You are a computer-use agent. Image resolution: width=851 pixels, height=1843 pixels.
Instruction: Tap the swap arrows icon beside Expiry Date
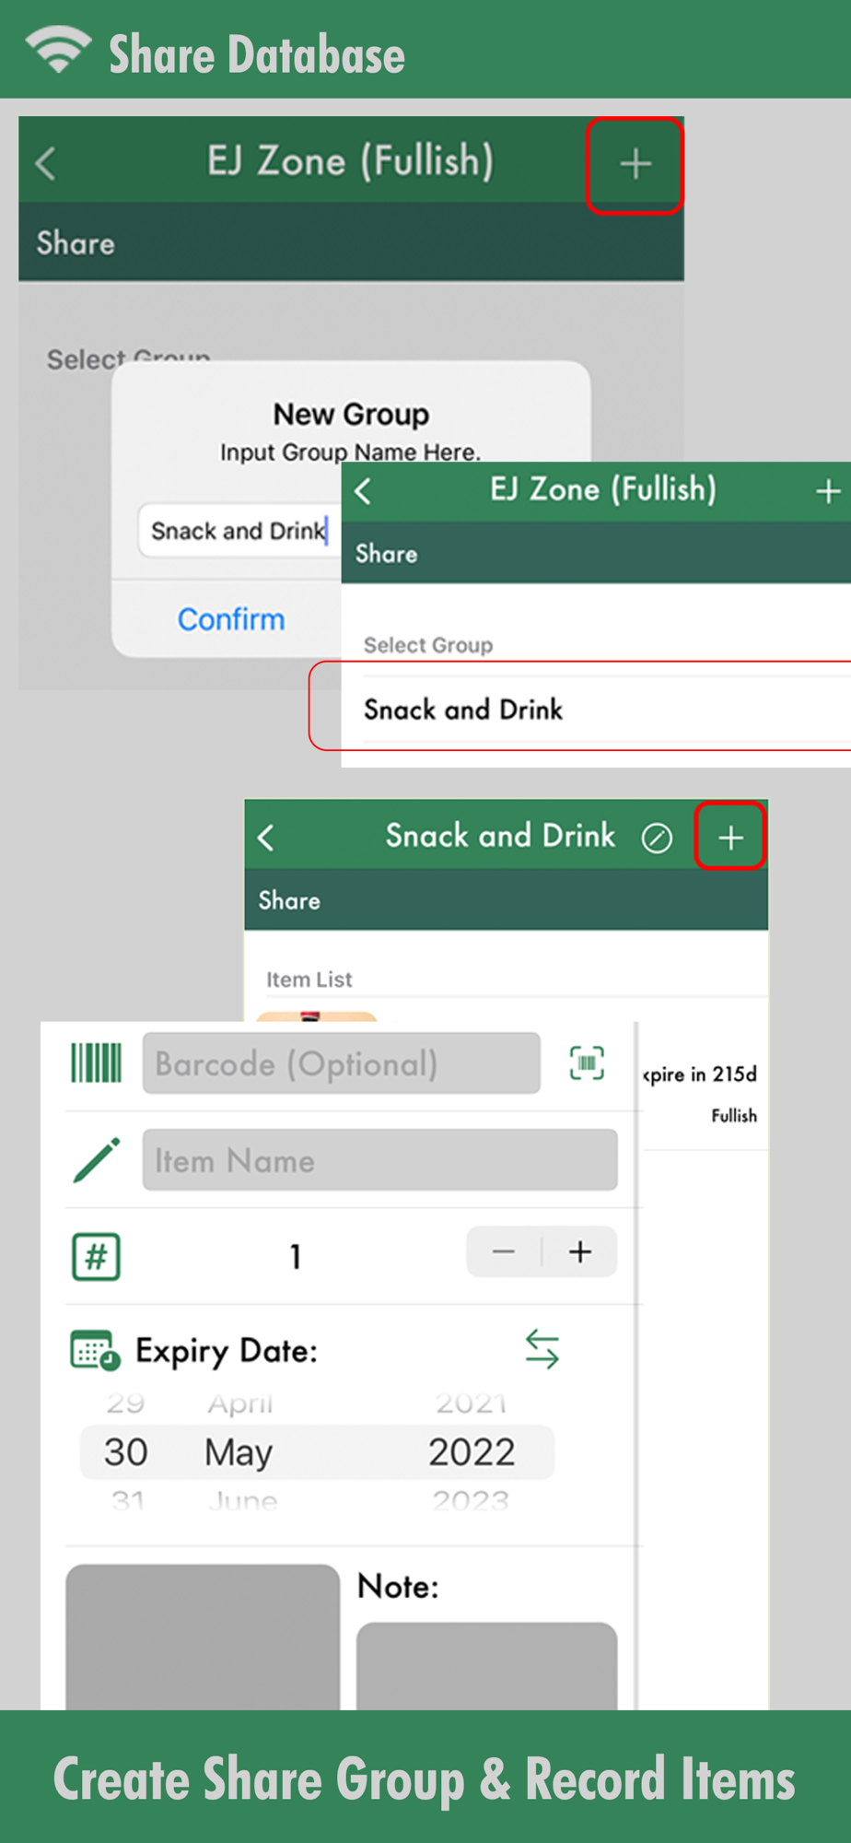(542, 1349)
